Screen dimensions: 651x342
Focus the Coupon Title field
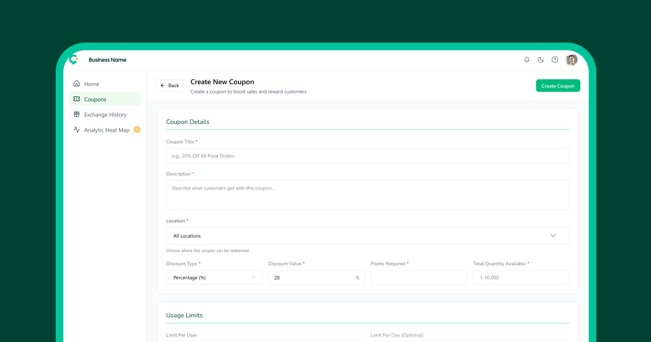[x=368, y=156]
